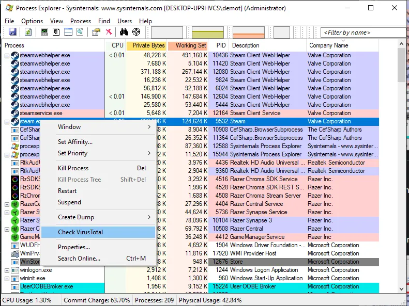409x306 pixels.
Task: Click the CPU usage mini graph
Action: point(167,33)
